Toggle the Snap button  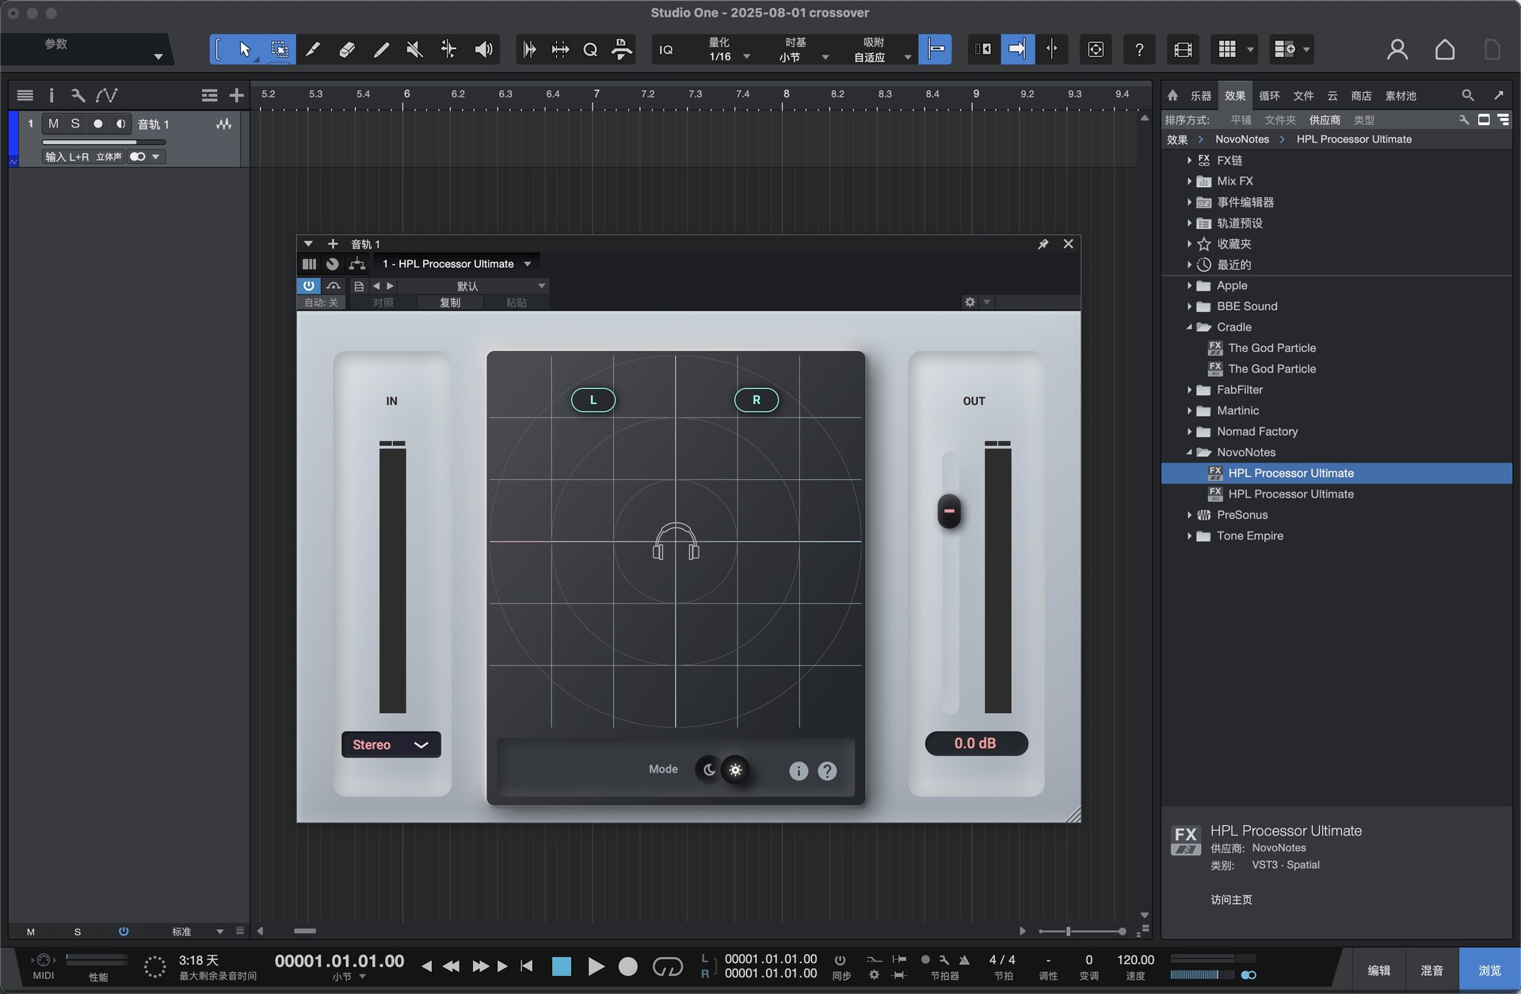pos(936,49)
